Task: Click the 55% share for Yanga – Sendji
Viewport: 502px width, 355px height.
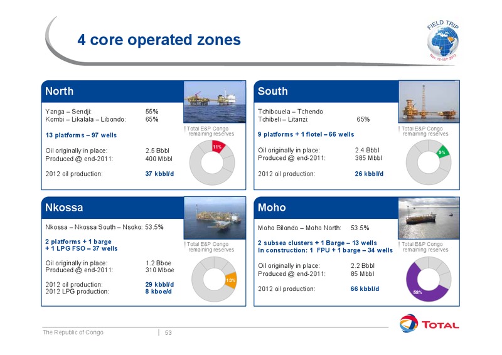Action: pos(152,112)
